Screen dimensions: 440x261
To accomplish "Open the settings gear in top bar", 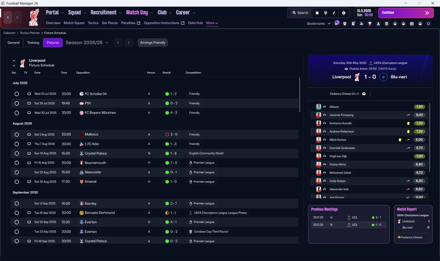I will [343, 13].
